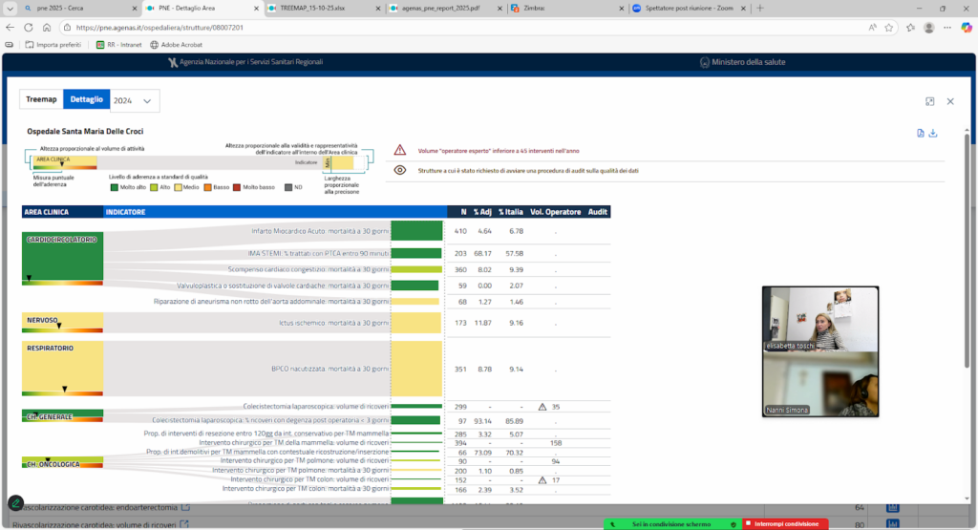
Task: Select the Dettaglio view tab
Action: point(86,99)
